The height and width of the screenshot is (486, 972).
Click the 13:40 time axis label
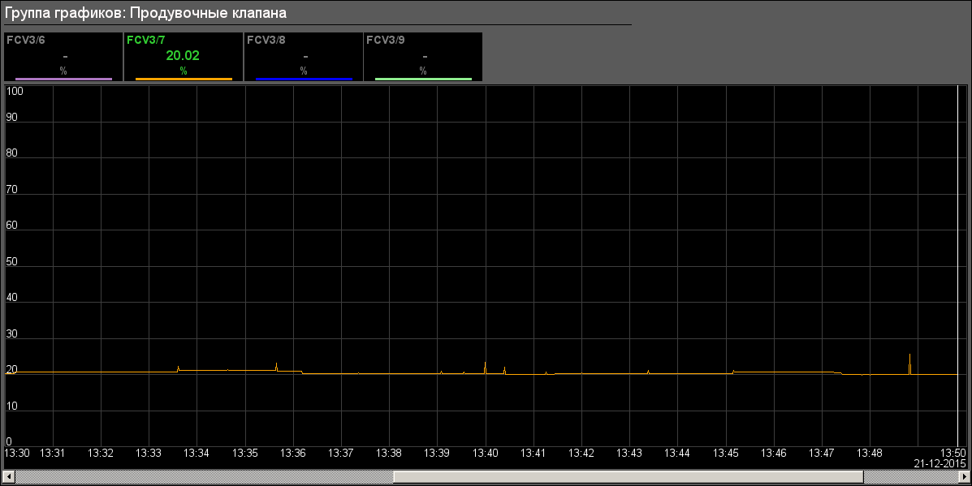pyautogui.click(x=486, y=452)
